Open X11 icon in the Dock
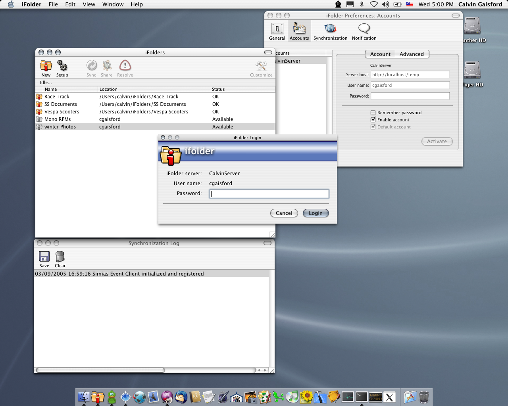Image resolution: width=508 pixels, height=406 pixels. tap(389, 397)
